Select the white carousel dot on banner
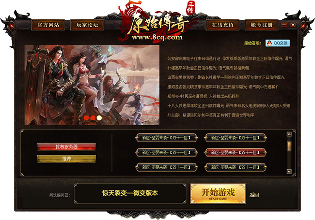 (99, 118)
